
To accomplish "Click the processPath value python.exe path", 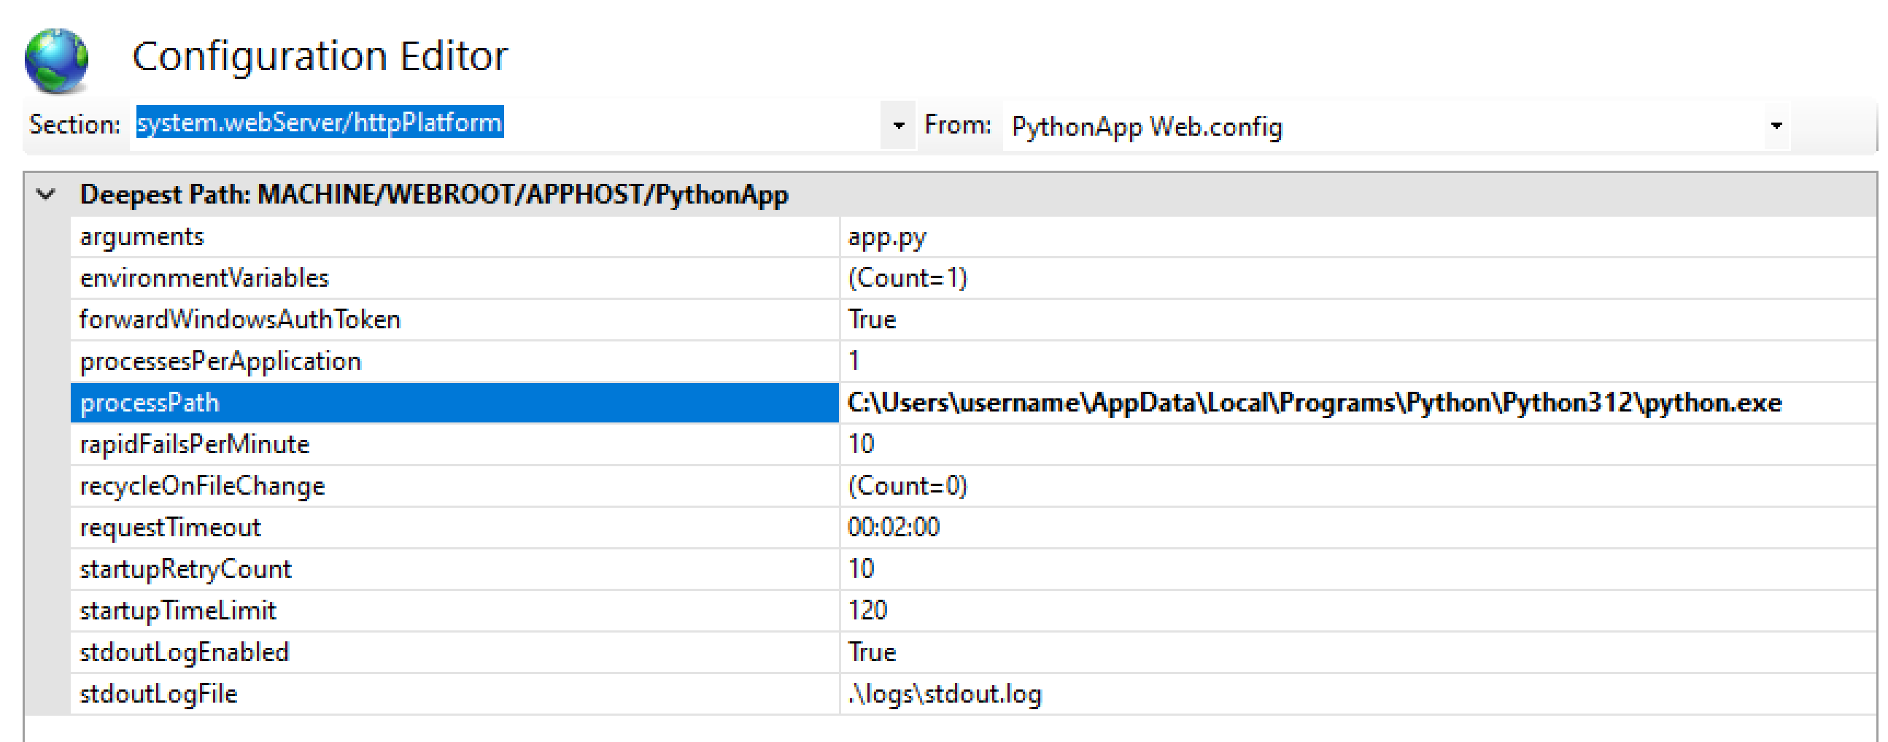I will (x=1314, y=403).
